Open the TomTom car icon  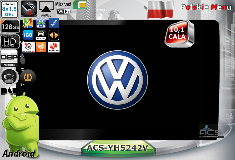[x=41, y=35]
